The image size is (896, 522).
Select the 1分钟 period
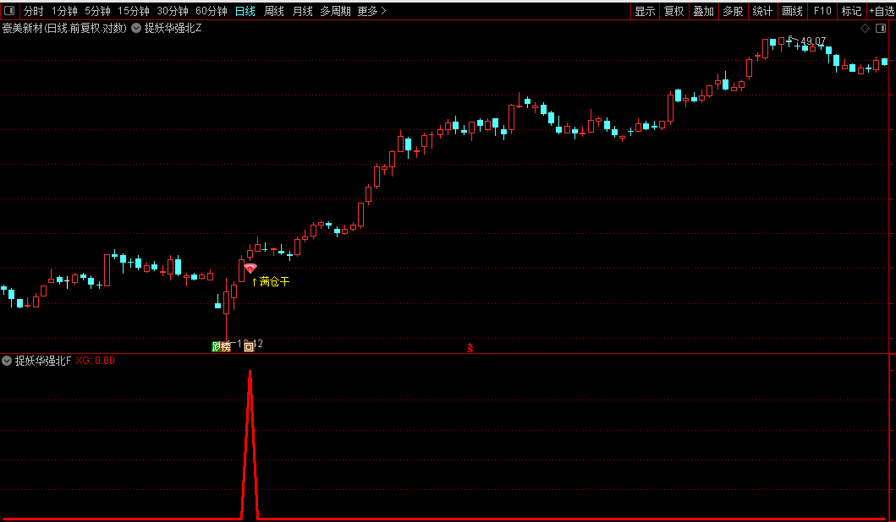pyautogui.click(x=64, y=11)
